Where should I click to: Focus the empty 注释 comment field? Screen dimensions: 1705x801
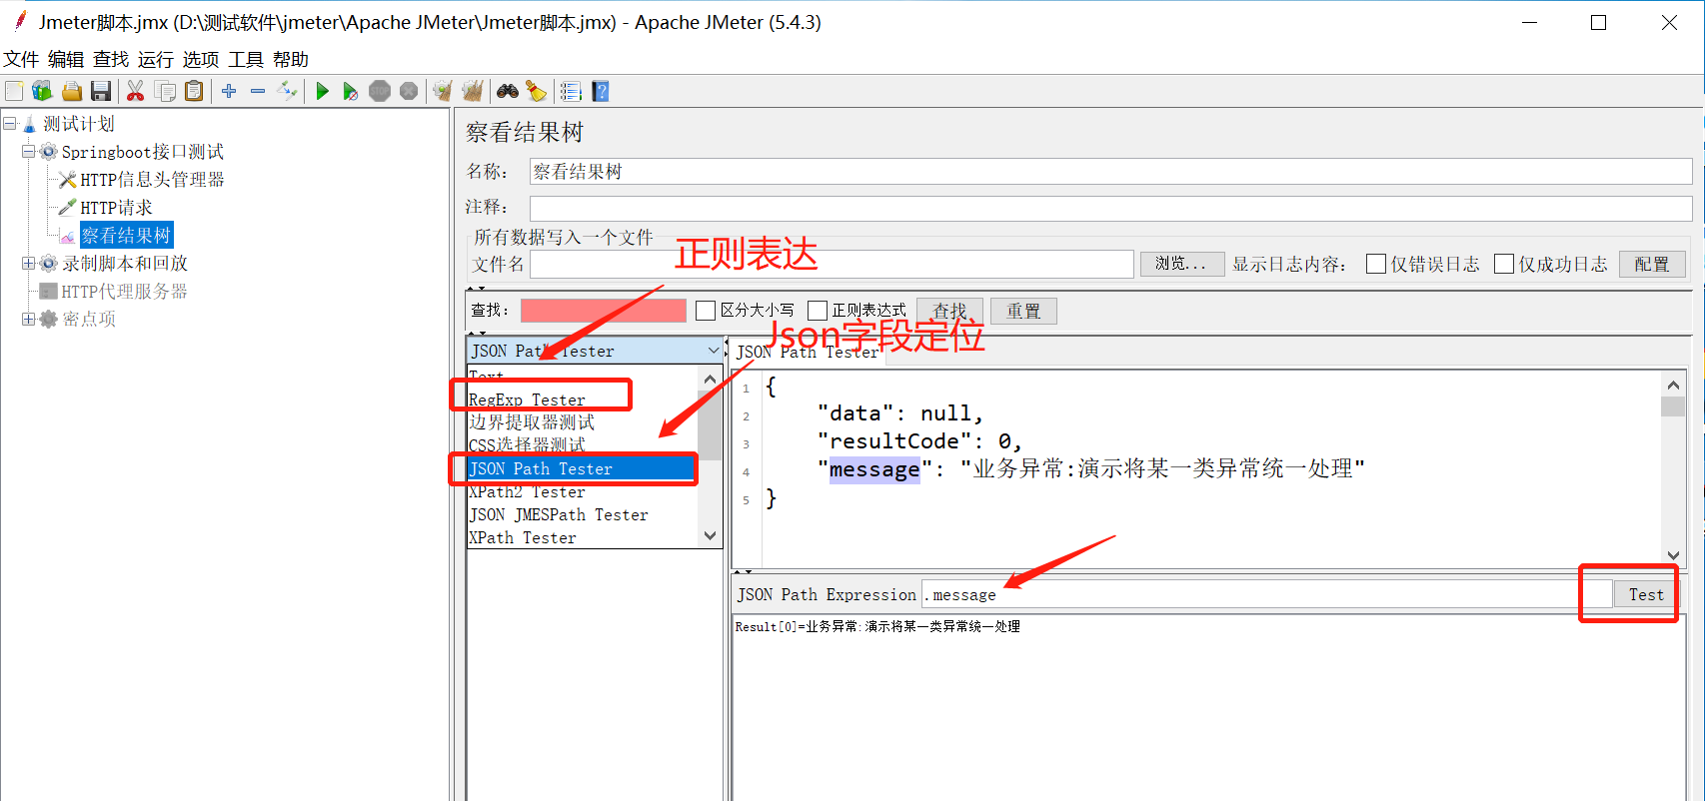tap(1110, 208)
